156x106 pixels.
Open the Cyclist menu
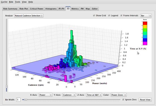pyautogui.click(x=4, y=2)
